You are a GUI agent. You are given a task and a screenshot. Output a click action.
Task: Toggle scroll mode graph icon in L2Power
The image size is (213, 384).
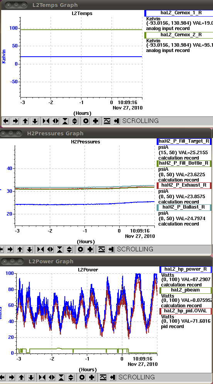coord(103,377)
